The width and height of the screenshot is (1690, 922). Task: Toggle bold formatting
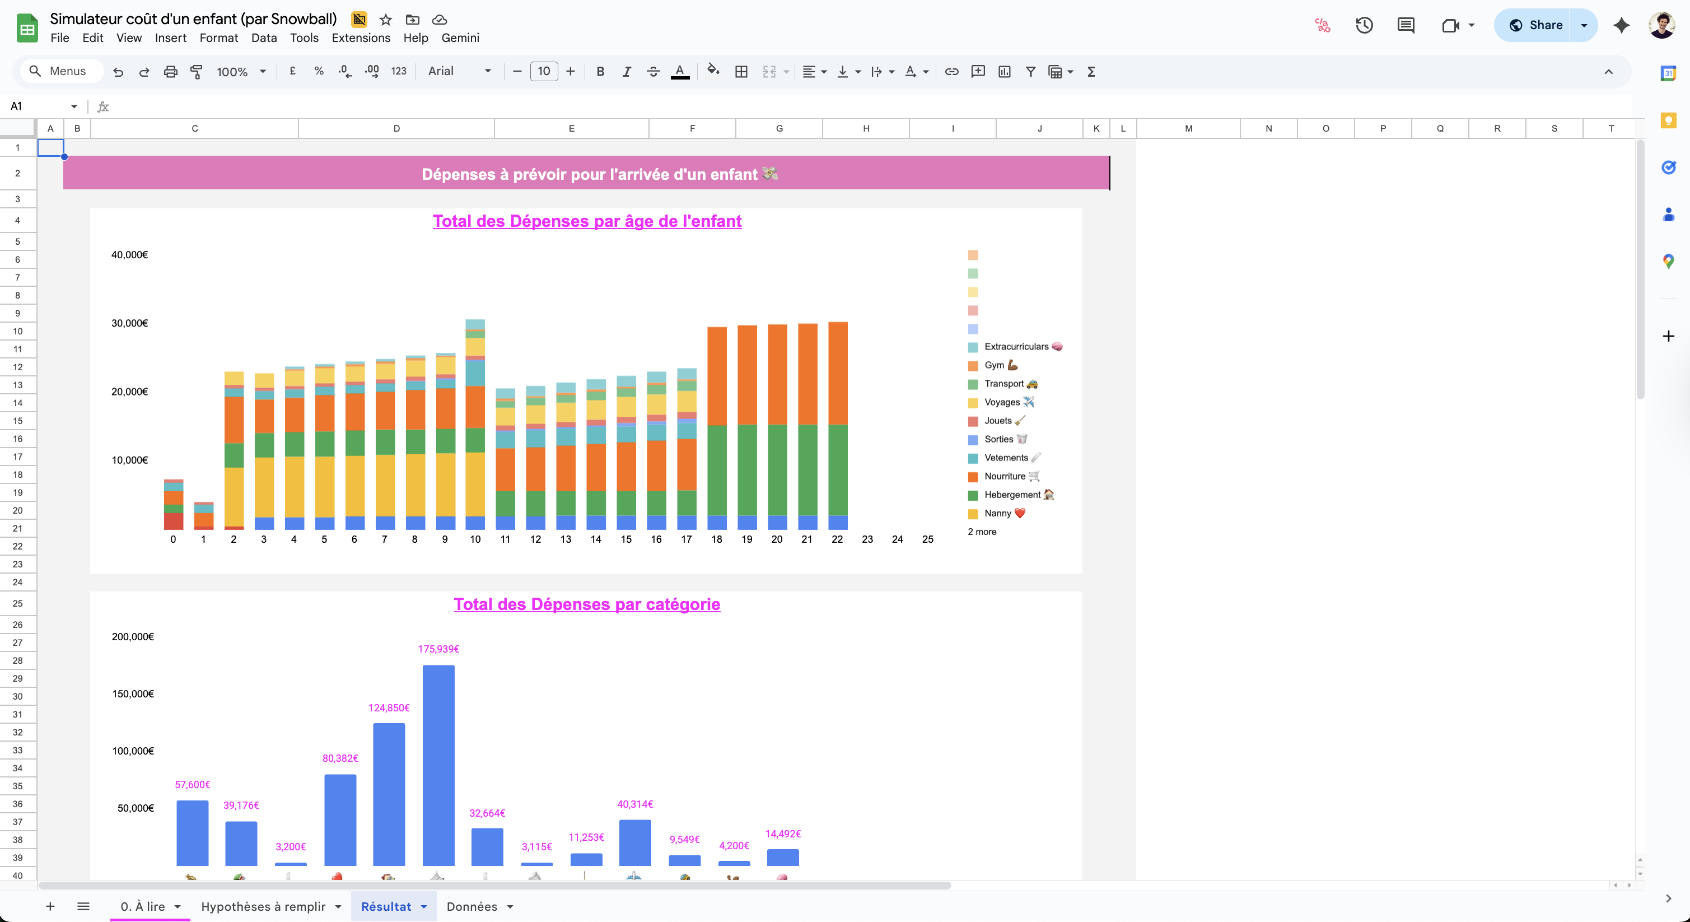tap(600, 72)
